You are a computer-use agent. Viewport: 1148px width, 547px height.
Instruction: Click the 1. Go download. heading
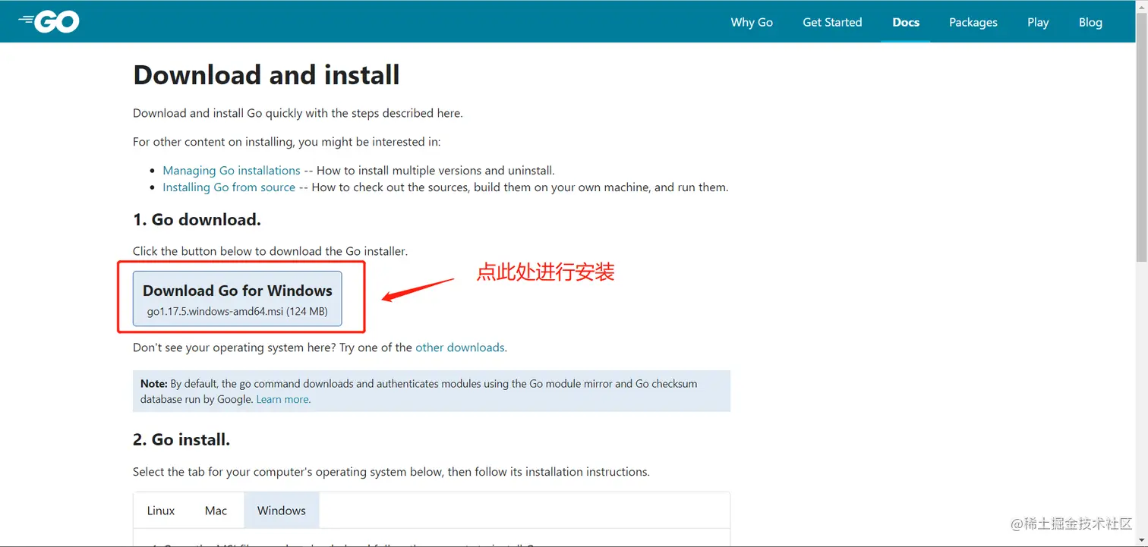pyautogui.click(x=197, y=220)
